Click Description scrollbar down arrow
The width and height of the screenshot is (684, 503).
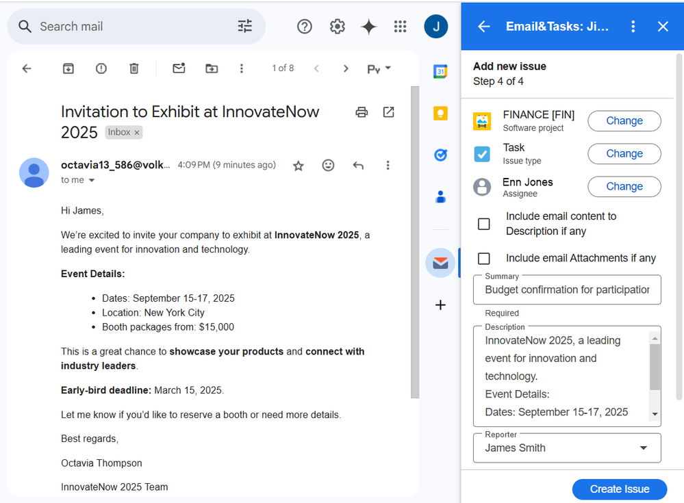tap(655, 414)
